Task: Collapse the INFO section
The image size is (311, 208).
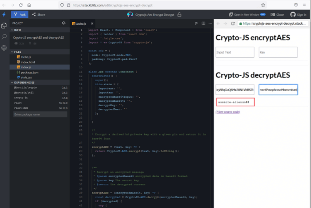Action: pyautogui.click(x=12, y=30)
